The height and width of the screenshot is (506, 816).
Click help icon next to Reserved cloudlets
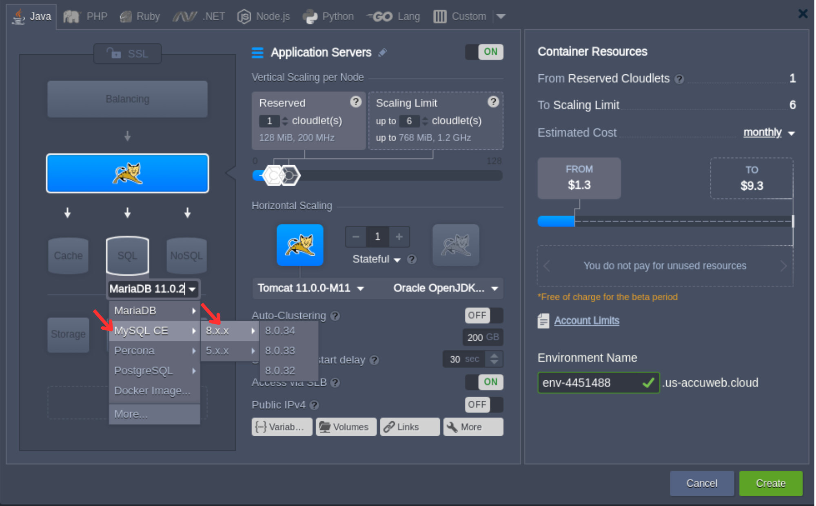click(x=355, y=102)
